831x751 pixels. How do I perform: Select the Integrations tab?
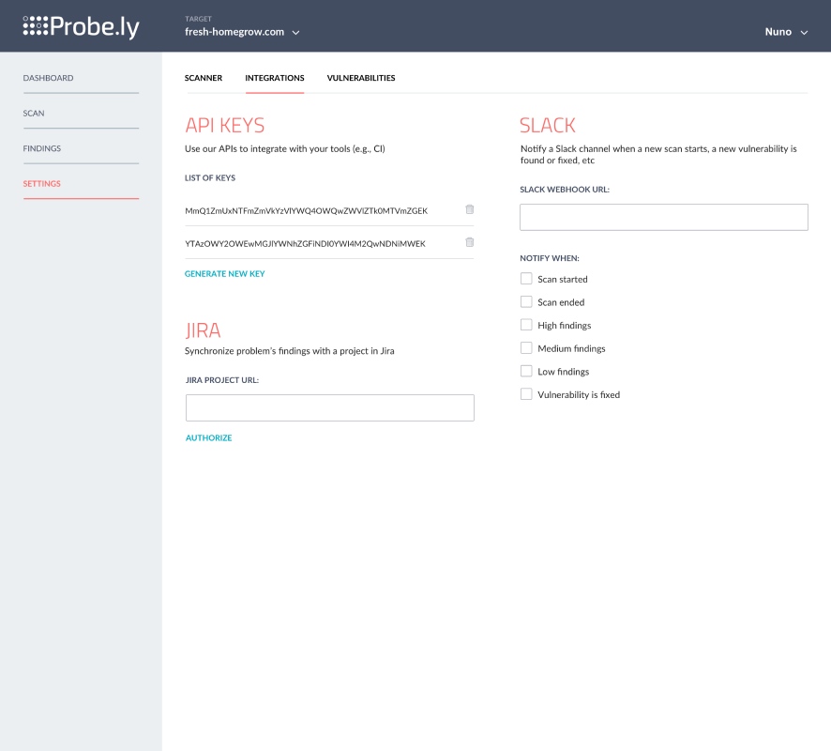tap(275, 78)
